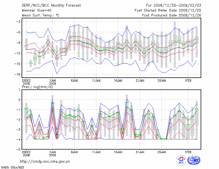
Task: Open the cmdp.ncc.cma.gov.cn link
Action: [x=45, y=161]
